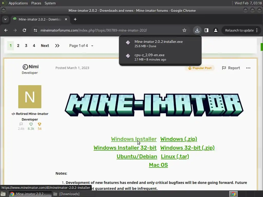Download the Windows (.zip) version
263x197 pixels.
point(179,139)
